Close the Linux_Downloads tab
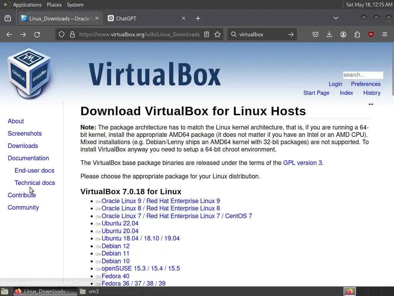The image size is (394, 296). tap(97, 18)
